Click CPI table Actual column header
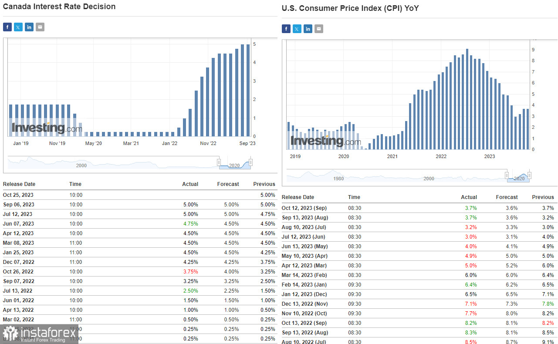Image resolution: width=558 pixels, height=344 pixels. tap(469, 197)
